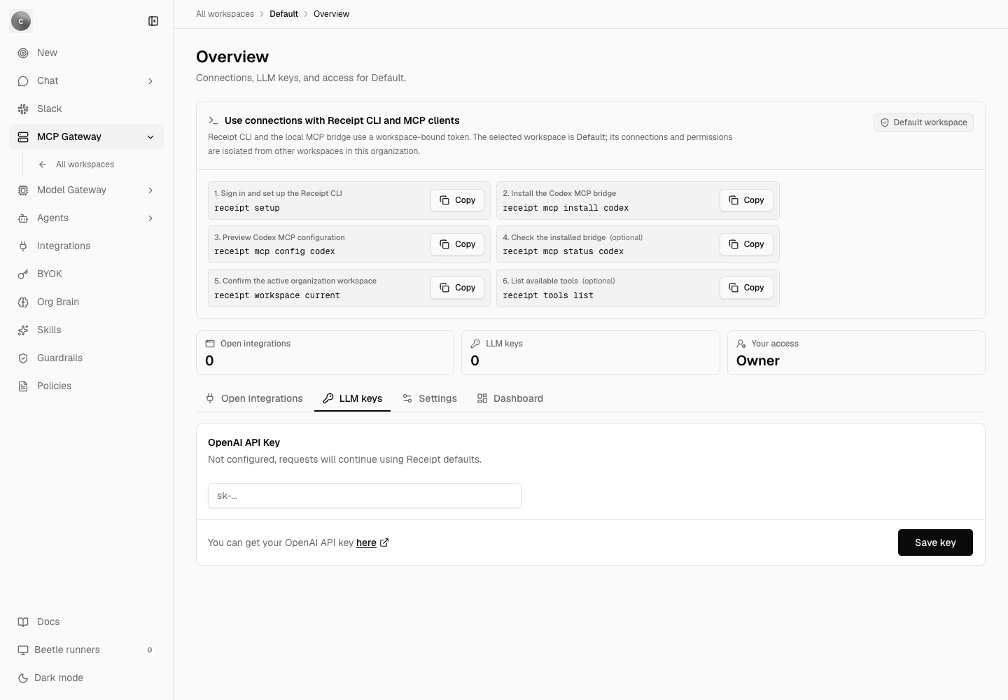Click the Chat bubble icon
1008x700 pixels.
click(x=23, y=81)
